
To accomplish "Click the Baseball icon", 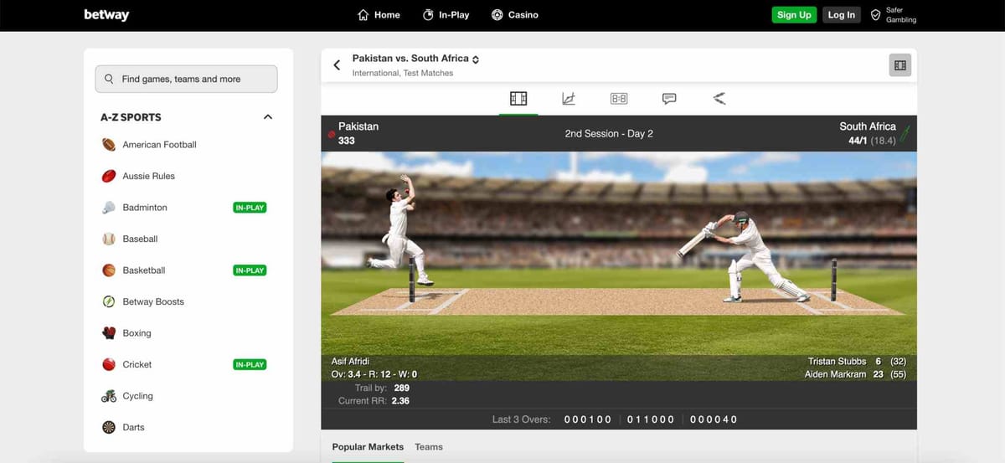I will click(x=109, y=239).
